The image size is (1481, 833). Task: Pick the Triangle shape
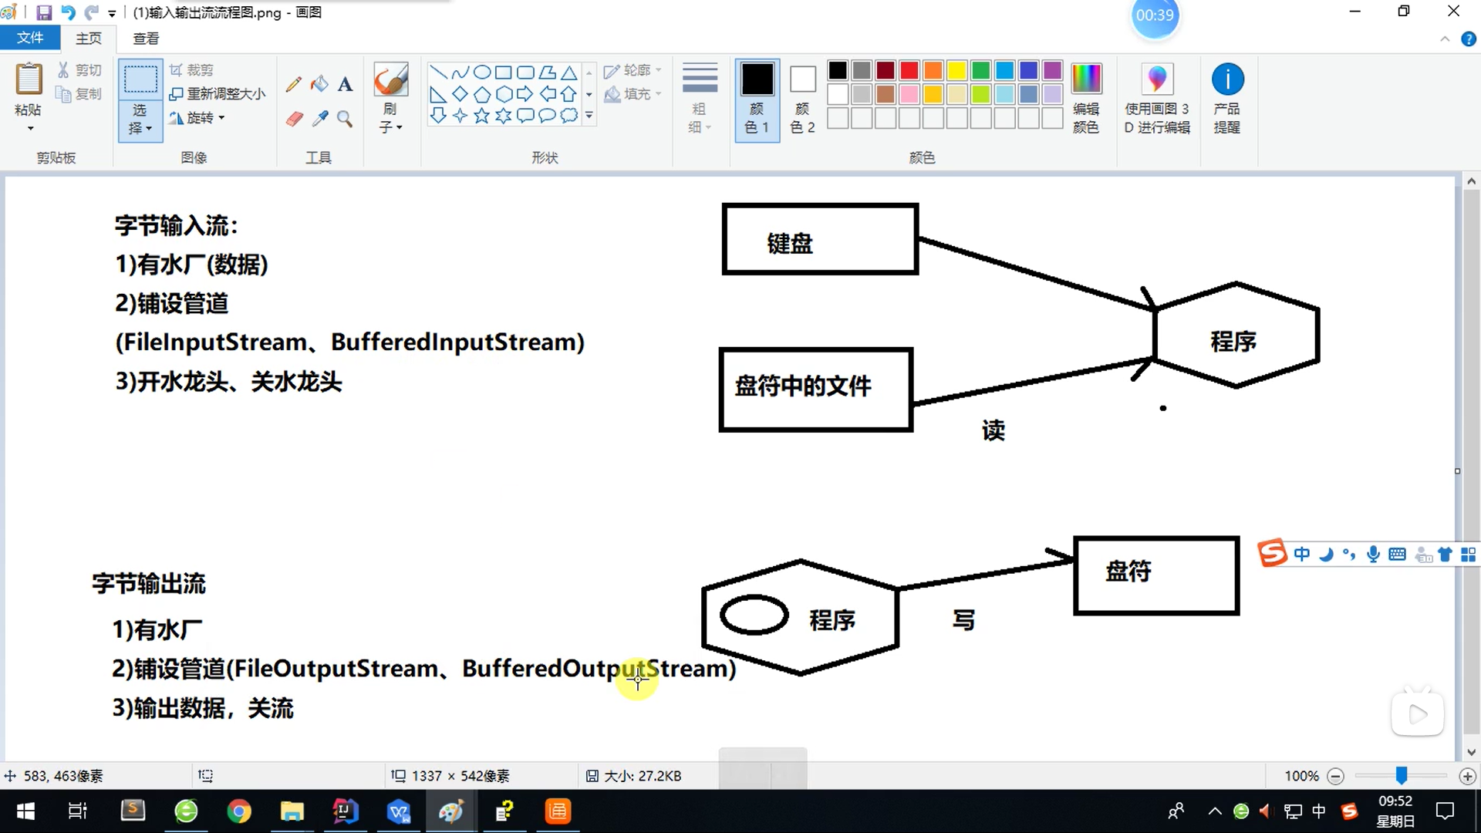point(569,73)
